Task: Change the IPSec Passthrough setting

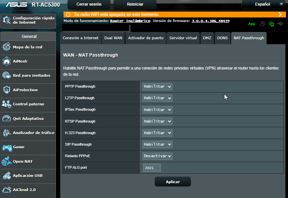Action: (x=157, y=109)
